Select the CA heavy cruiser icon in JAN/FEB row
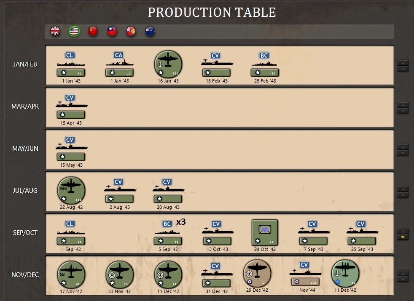The width and height of the screenshot is (414, 301). click(119, 63)
